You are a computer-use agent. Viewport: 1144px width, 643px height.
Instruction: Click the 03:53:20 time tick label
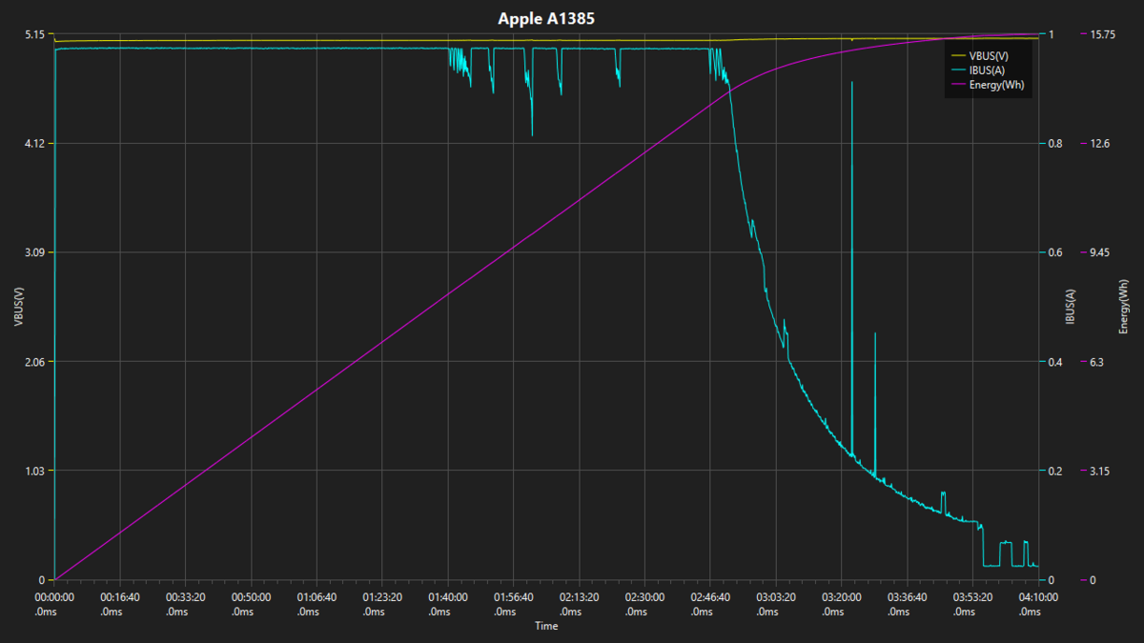[974, 597]
